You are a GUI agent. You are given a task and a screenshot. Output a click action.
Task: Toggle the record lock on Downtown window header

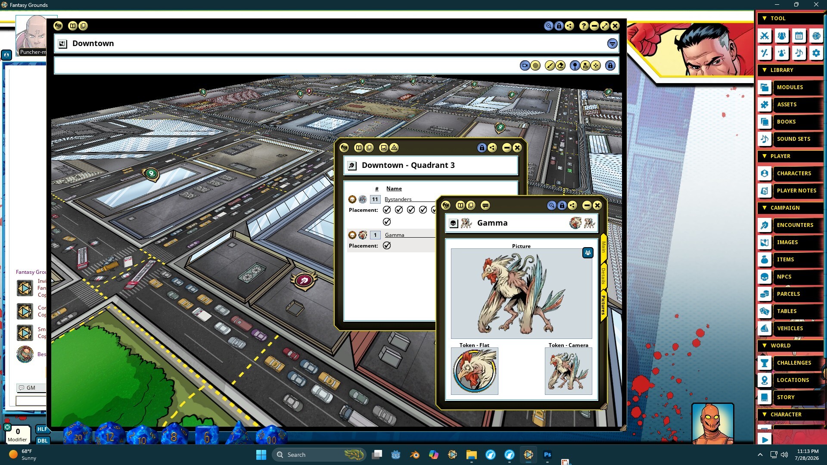[559, 26]
